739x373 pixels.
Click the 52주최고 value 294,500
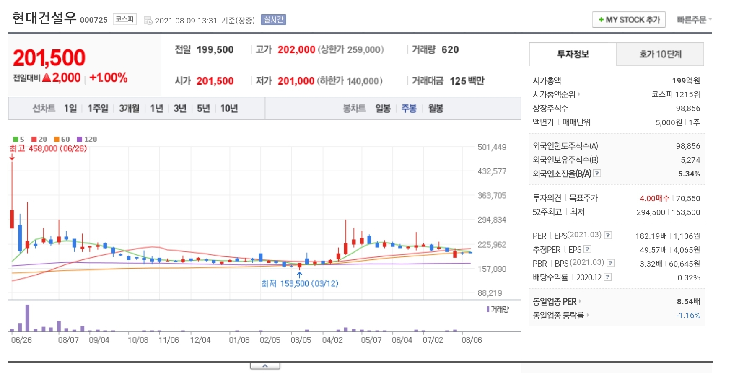pos(651,212)
